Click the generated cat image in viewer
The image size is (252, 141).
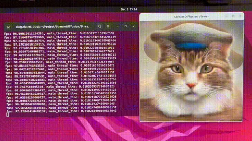pyautogui.click(x=192, y=69)
